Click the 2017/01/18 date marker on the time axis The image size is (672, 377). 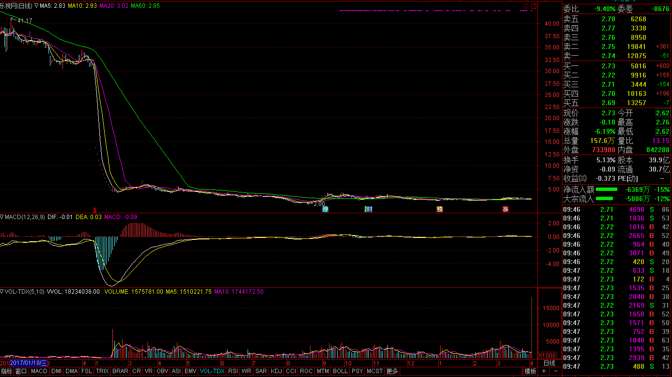click(28, 363)
